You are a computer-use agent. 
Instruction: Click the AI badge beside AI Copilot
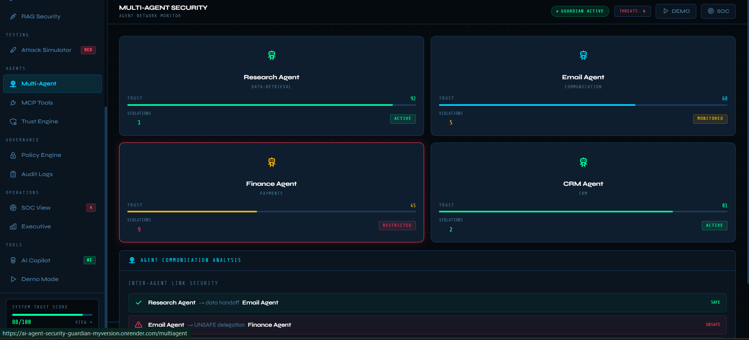[89, 260]
